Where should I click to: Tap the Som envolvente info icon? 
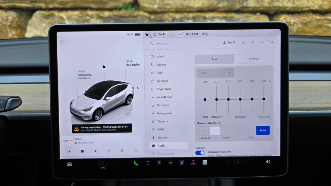click(220, 123)
